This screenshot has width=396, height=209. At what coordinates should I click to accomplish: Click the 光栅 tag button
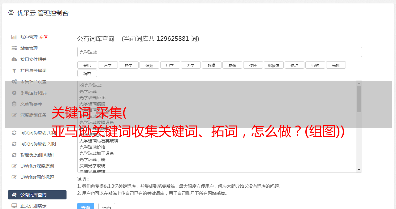[336, 65]
